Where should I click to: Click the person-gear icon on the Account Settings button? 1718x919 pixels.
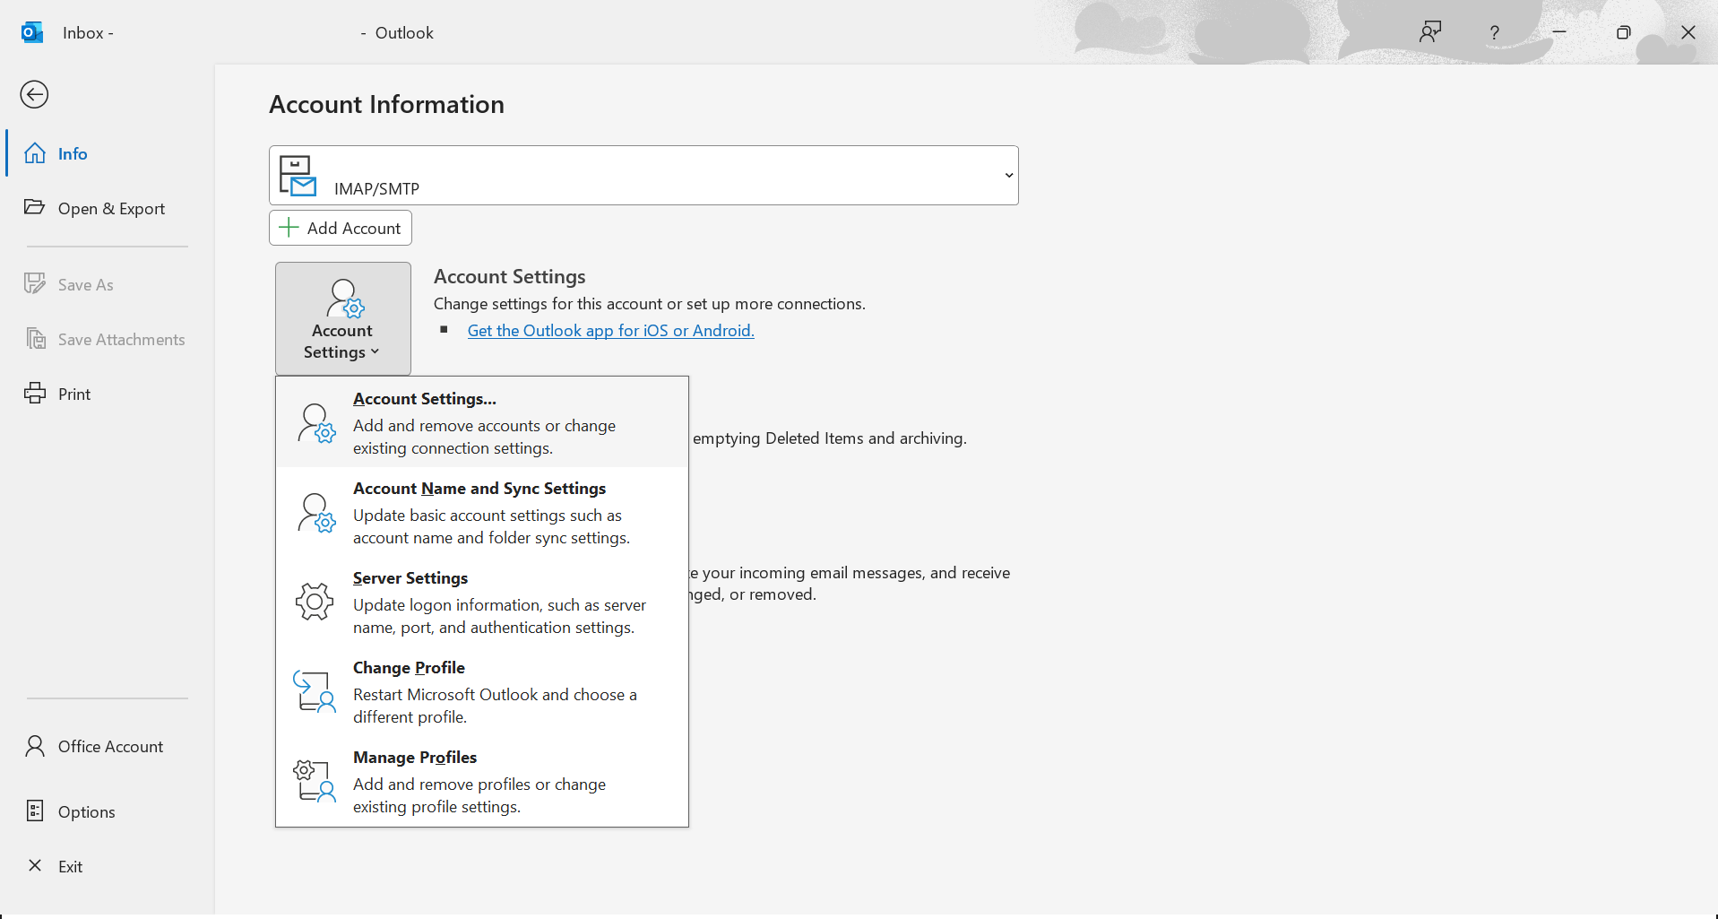345,299
